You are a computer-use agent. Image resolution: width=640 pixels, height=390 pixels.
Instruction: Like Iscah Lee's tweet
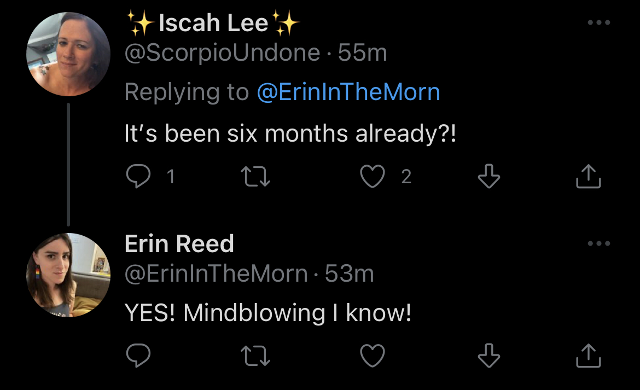(373, 176)
